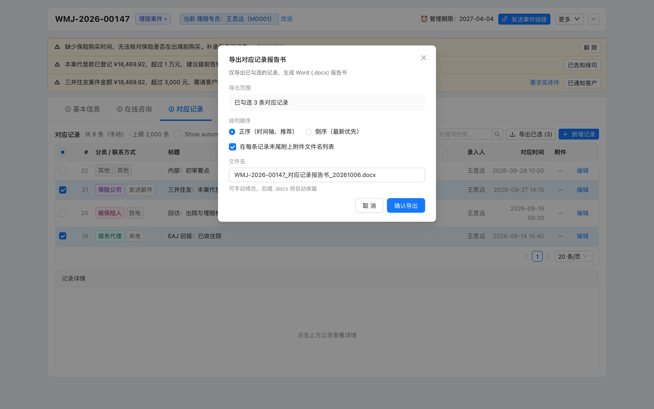This screenshot has height=409, width=654.
Task: Click page number 1
Action: pyautogui.click(x=537, y=256)
